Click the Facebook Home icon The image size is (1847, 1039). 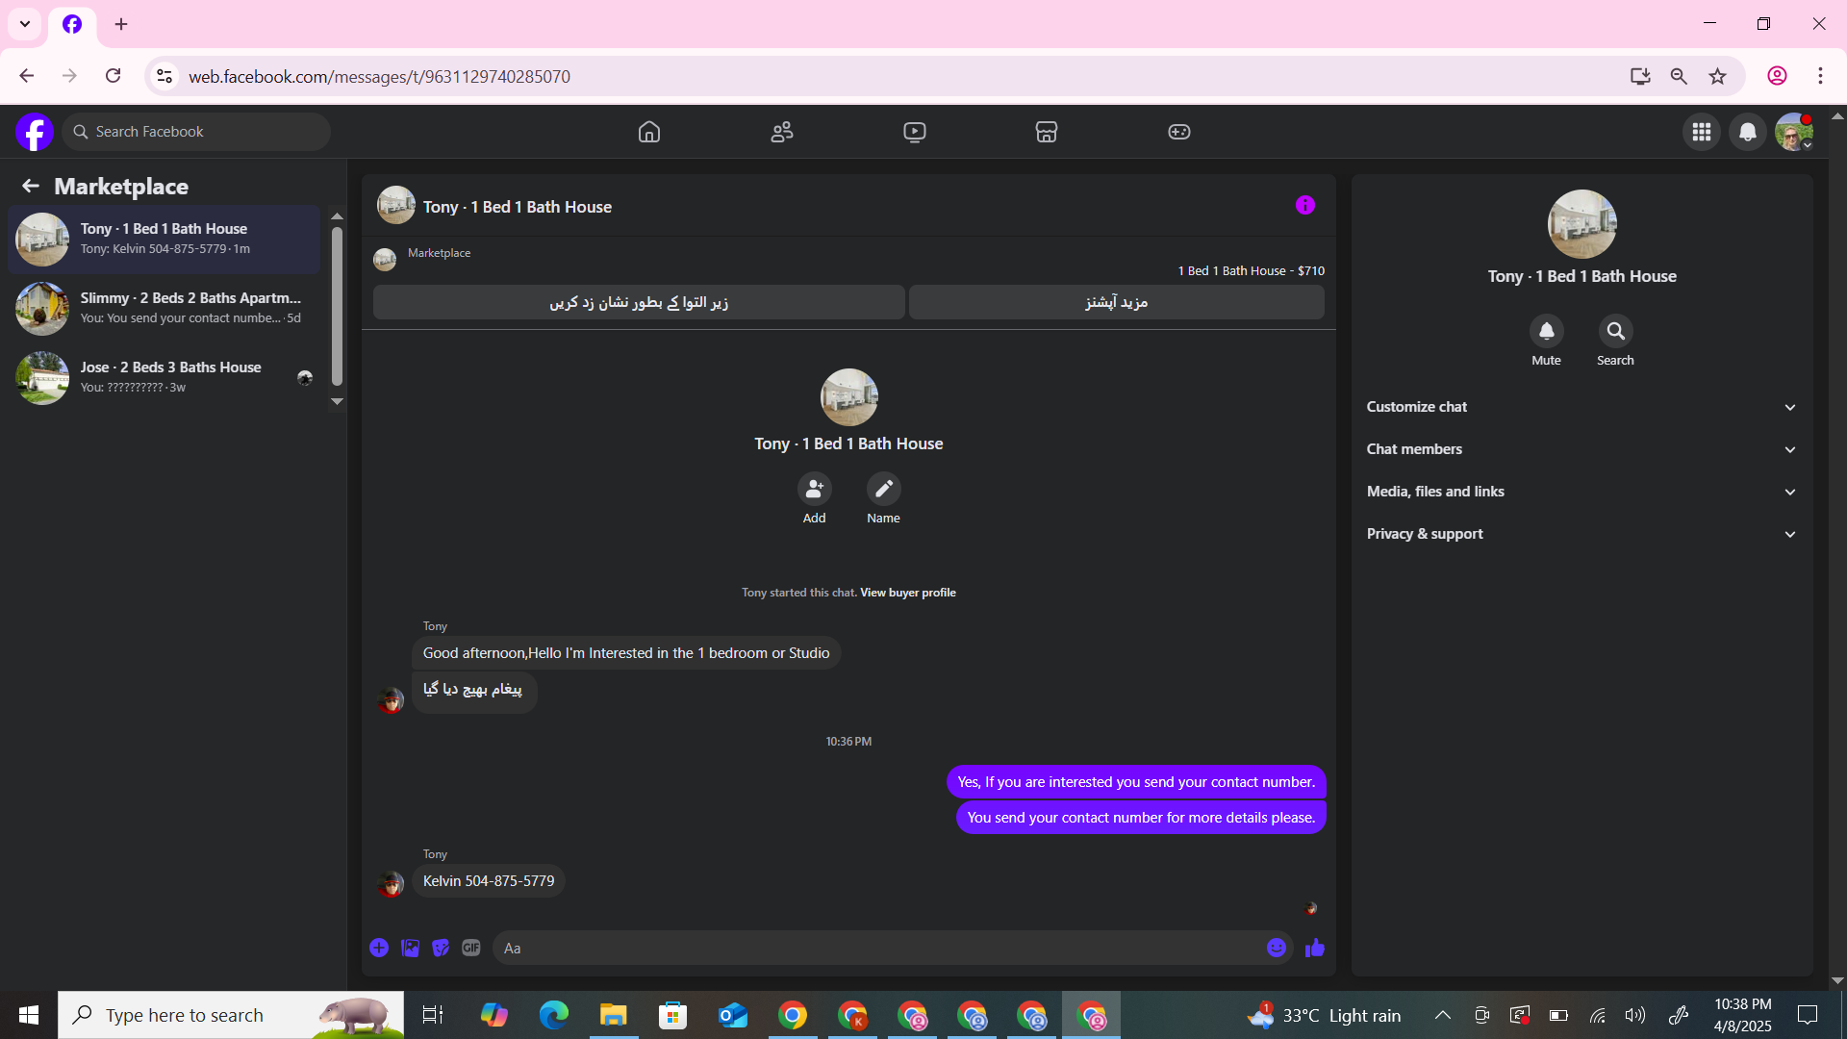(649, 132)
